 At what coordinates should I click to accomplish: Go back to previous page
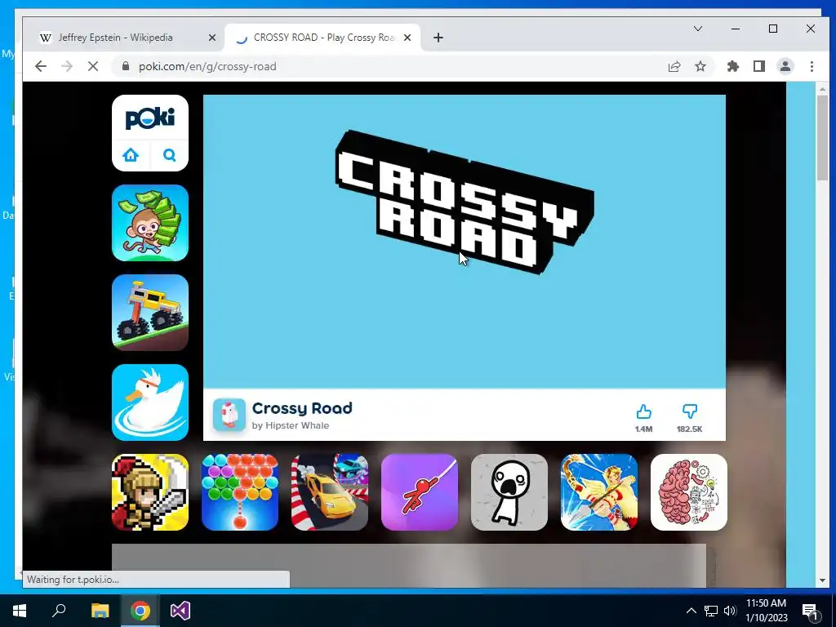click(41, 66)
